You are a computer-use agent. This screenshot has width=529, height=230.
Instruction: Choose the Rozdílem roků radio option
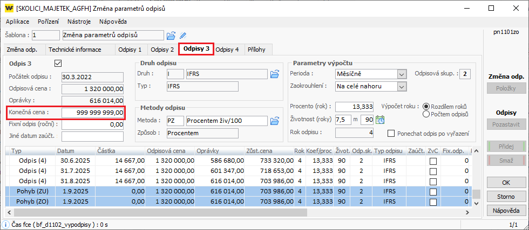(426, 107)
